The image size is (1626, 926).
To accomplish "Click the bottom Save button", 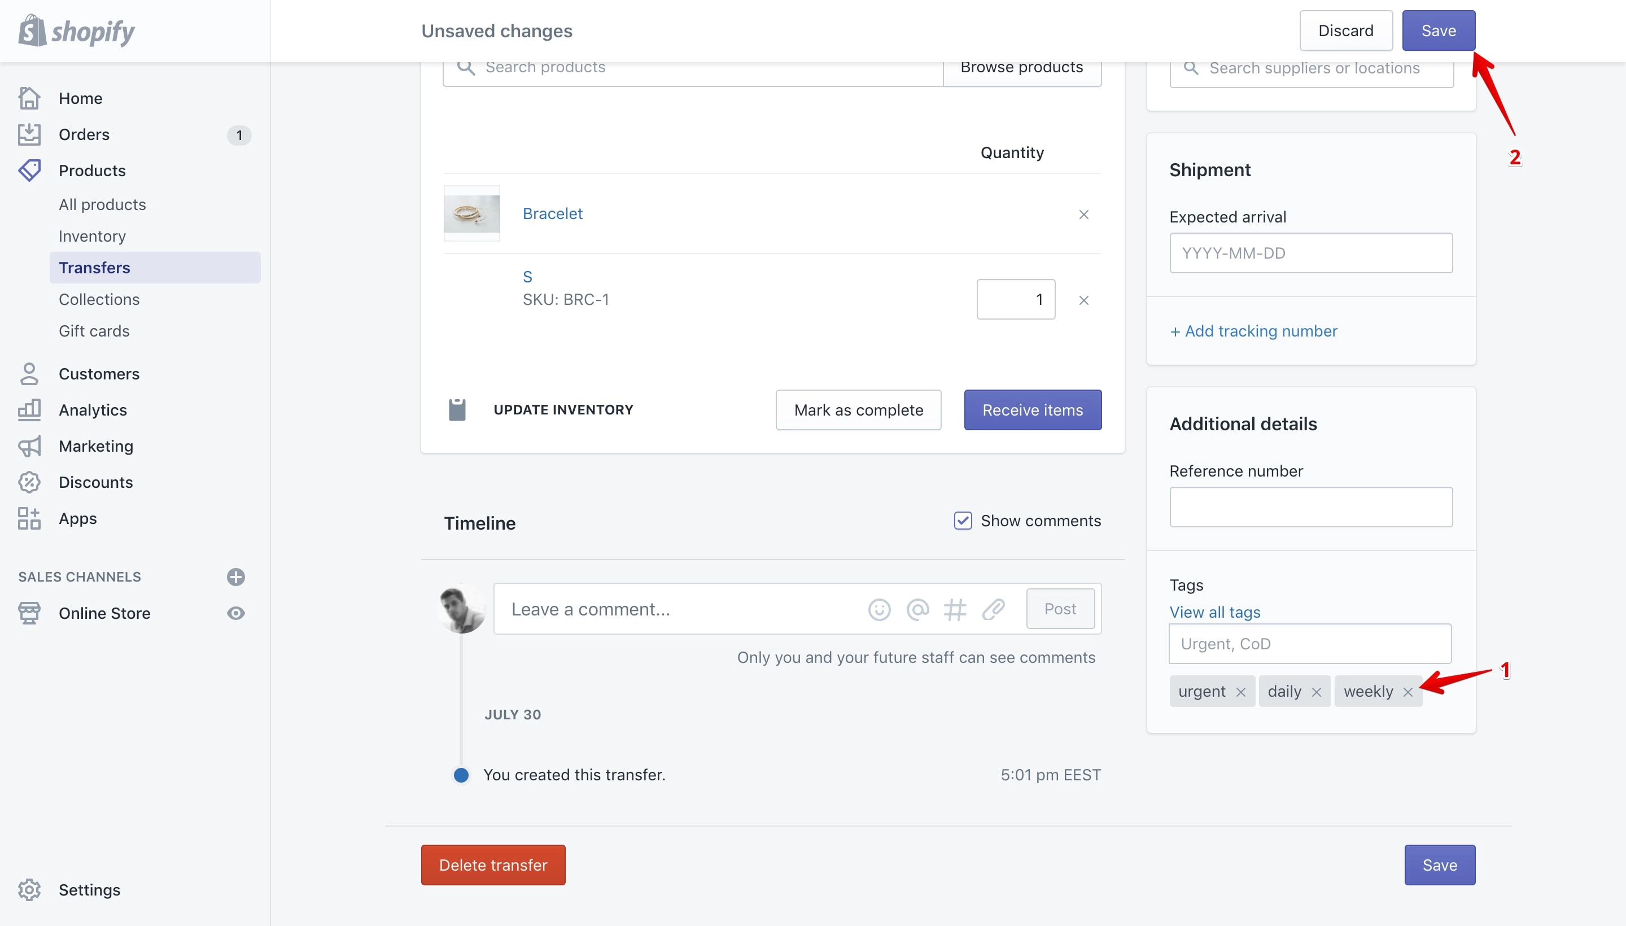I will coord(1440,865).
